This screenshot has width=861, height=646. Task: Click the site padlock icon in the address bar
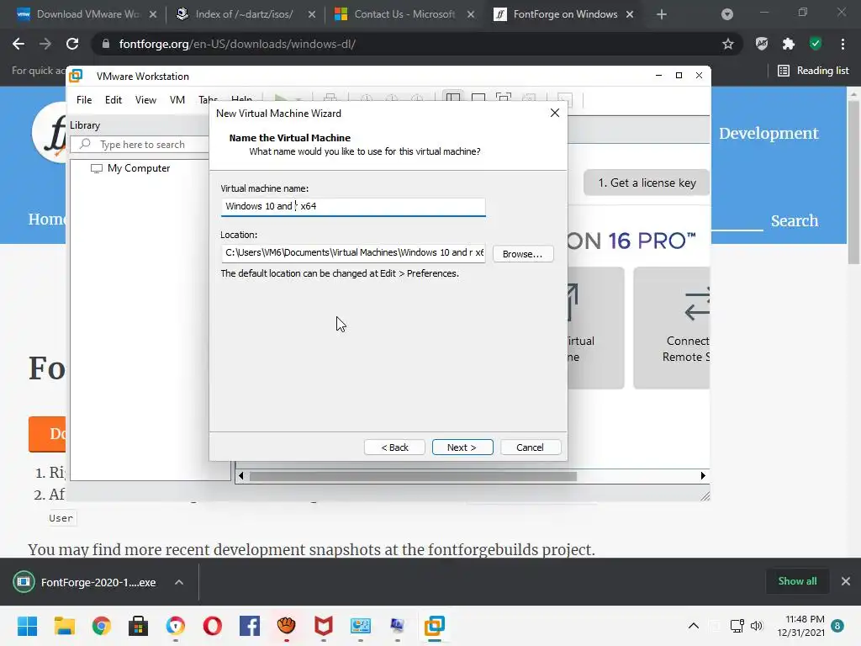(106, 44)
